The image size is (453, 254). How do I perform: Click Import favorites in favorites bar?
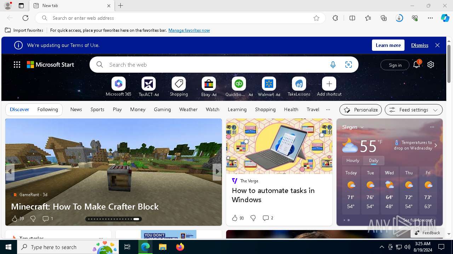pyautogui.click(x=24, y=30)
